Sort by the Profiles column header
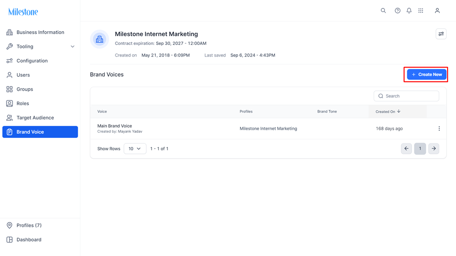 coord(246,112)
